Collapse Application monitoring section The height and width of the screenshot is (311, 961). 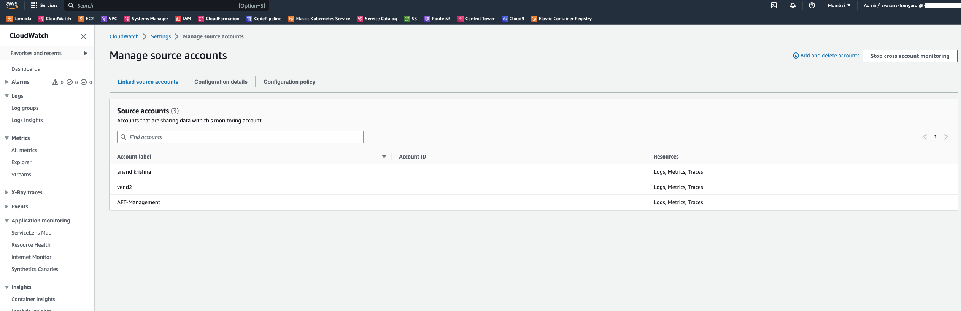tap(7, 221)
